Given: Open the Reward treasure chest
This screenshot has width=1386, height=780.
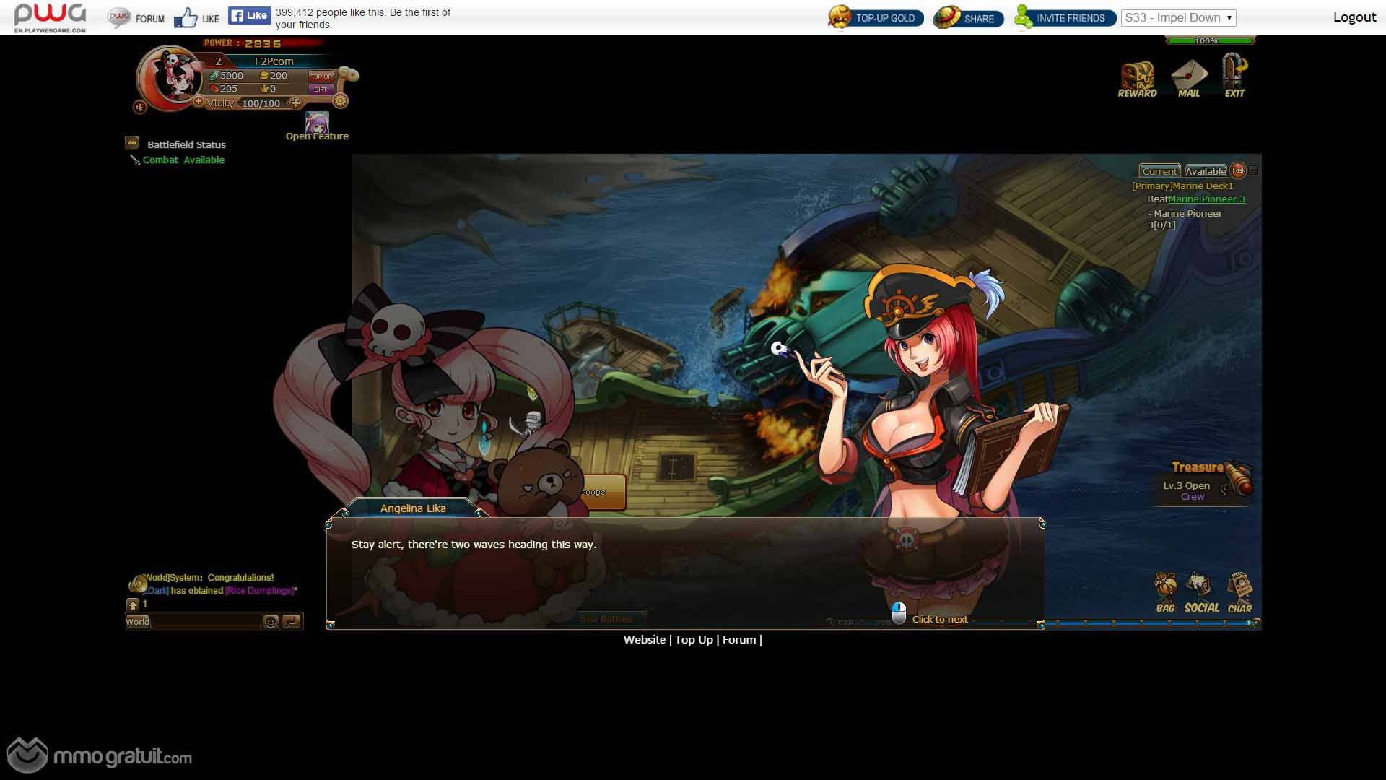Looking at the screenshot, I should click(x=1137, y=79).
